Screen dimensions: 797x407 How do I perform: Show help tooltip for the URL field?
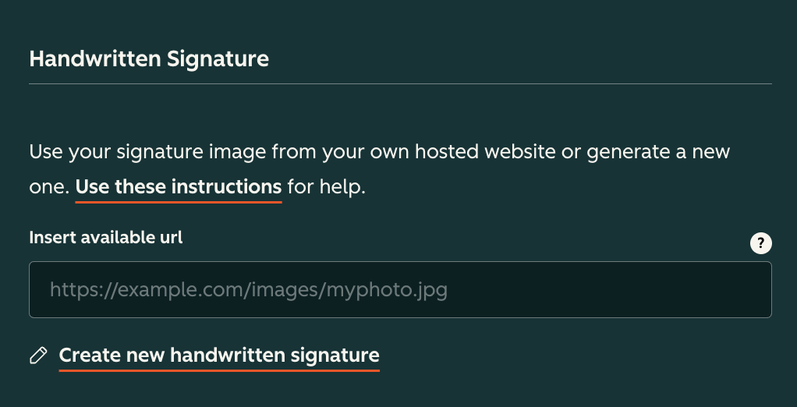coord(760,243)
